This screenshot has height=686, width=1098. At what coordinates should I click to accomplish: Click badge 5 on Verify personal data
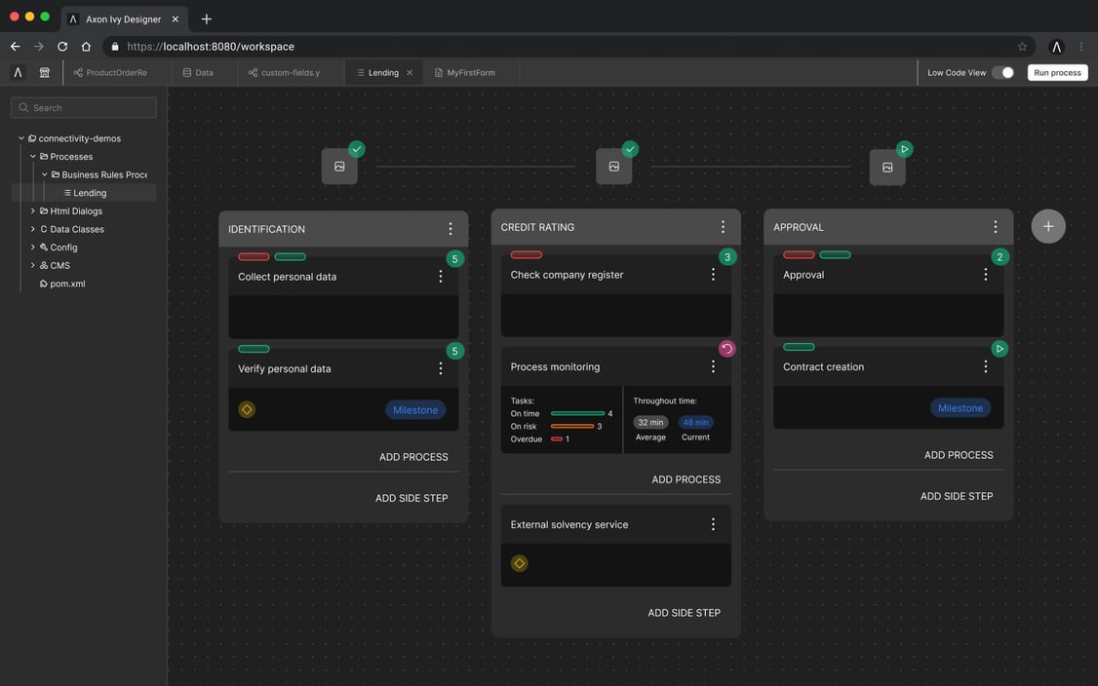(455, 351)
